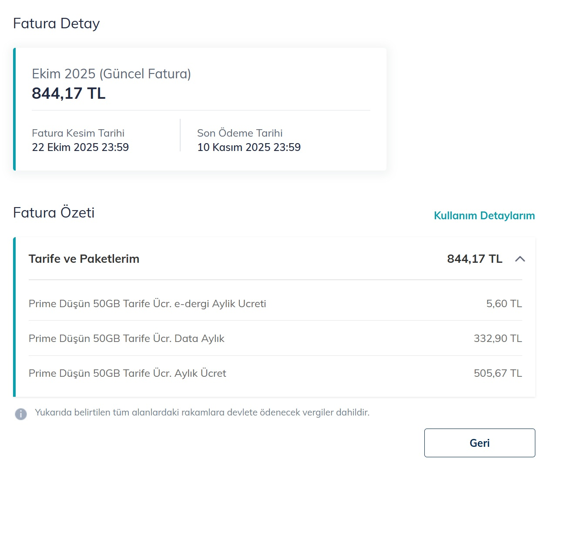Click the Geri button

(480, 443)
